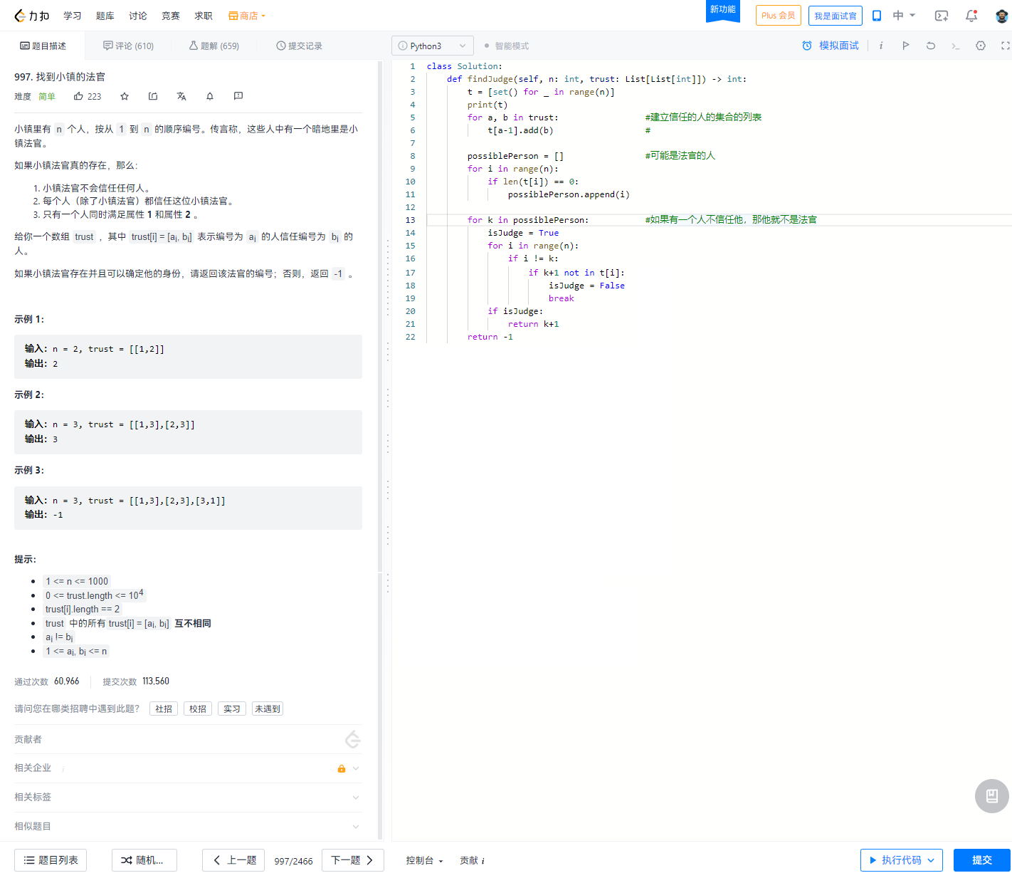Switch to the 提交记录 tab
The image size is (1012, 878).
click(x=300, y=46)
